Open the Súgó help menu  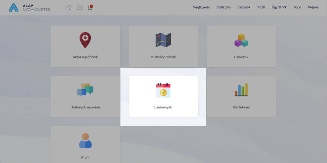coord(297,7)
